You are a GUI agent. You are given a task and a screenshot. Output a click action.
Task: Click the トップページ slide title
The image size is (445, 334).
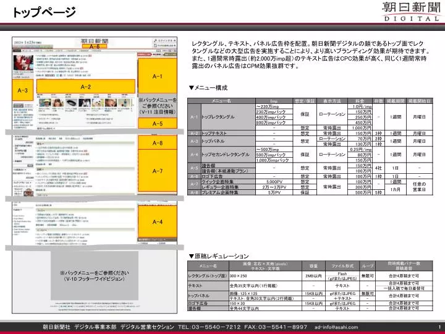click(44, 12)
